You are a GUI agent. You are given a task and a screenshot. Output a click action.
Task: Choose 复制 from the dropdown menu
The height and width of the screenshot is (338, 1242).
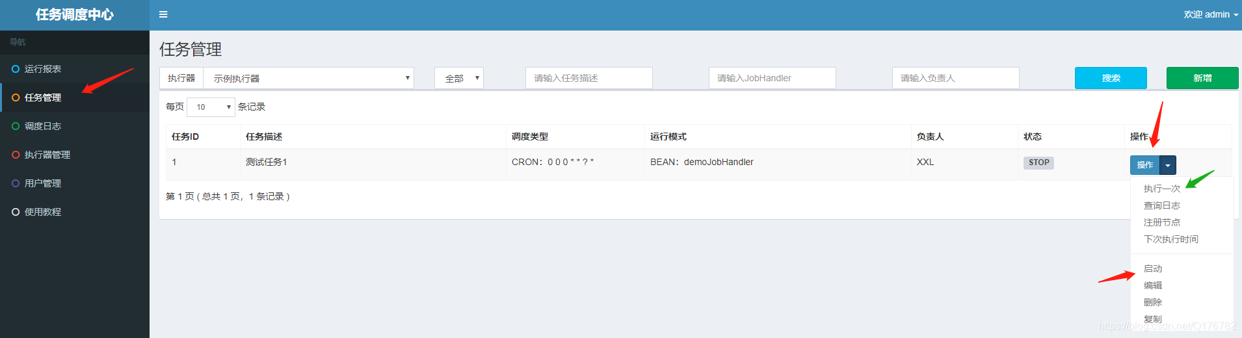pyautogui.click(x=1153, y=319)
